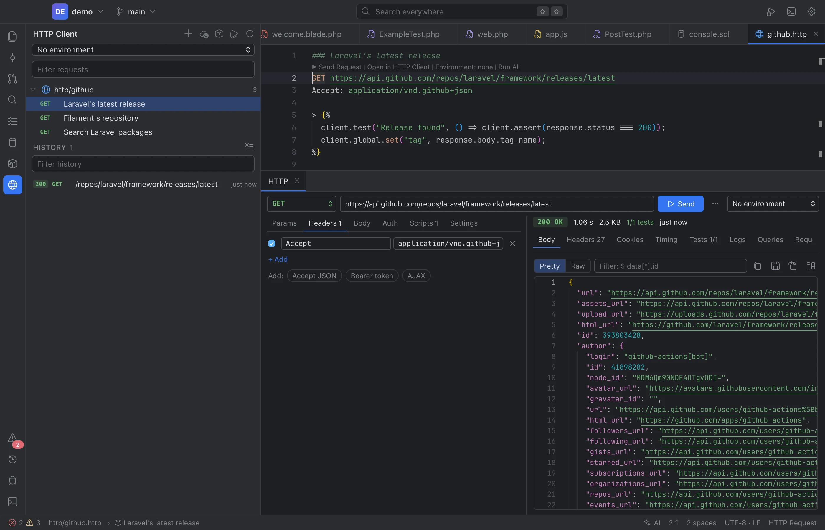The width and height of the screenshot is (825, 530).
Task: Open the Search sidebar icon
Action: click(12, 100)
